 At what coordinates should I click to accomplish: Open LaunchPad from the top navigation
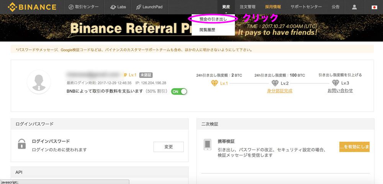[149, 7]
